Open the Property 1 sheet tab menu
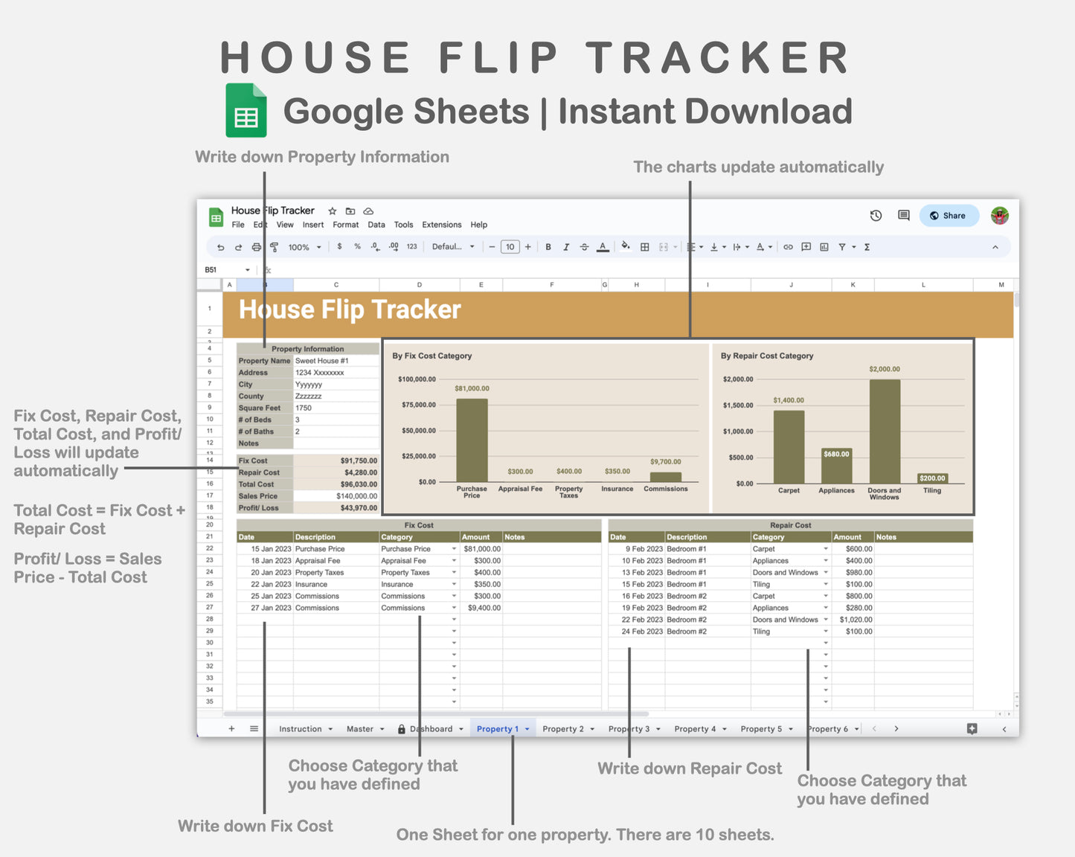The image size is (1075, 857). pos(526,728)
